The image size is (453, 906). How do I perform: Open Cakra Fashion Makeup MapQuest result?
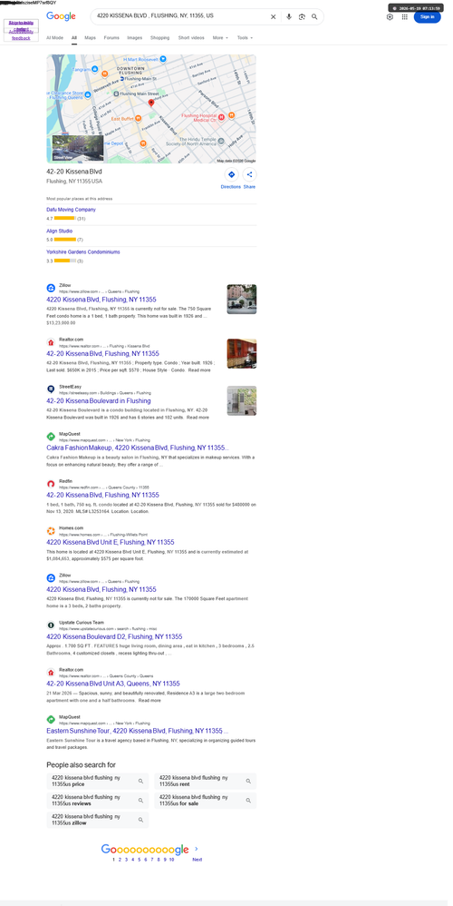pyautogui.click(x=137, y=448)
